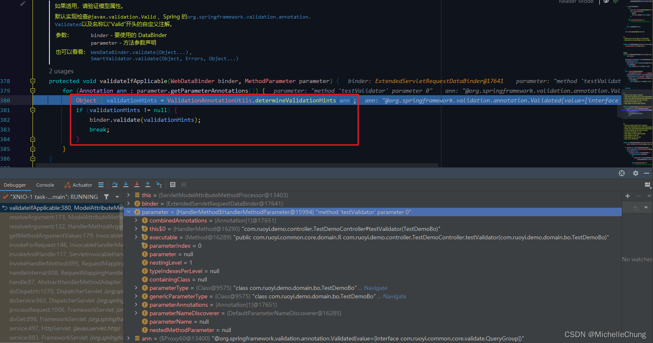Viewport: 653px width, 343px height.
Task: Click the threads list icon beside Actuator
Action: 101,185
